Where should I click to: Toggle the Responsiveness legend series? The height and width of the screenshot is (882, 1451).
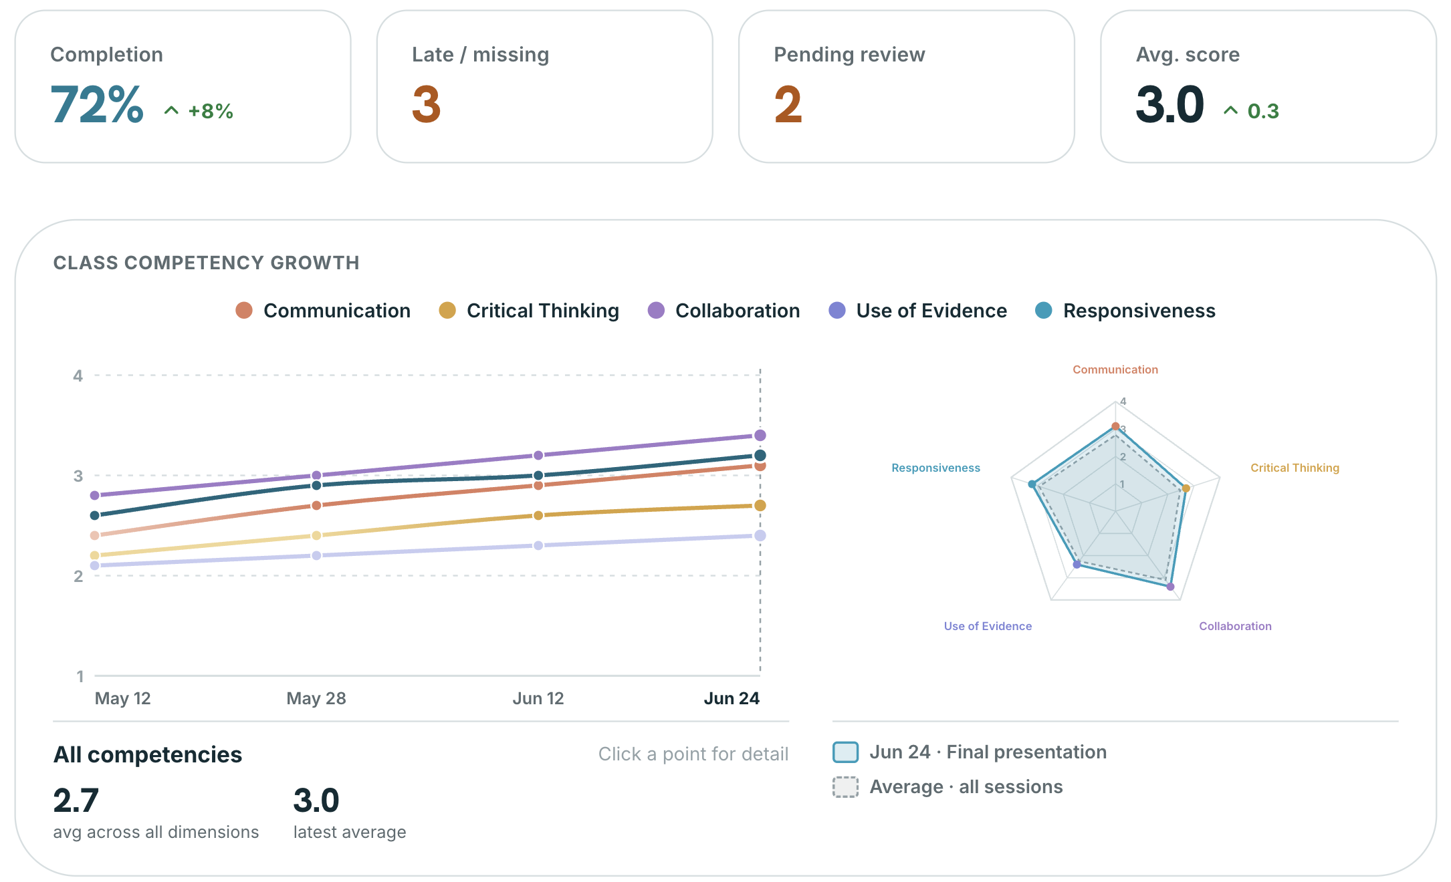(1125, 311)
